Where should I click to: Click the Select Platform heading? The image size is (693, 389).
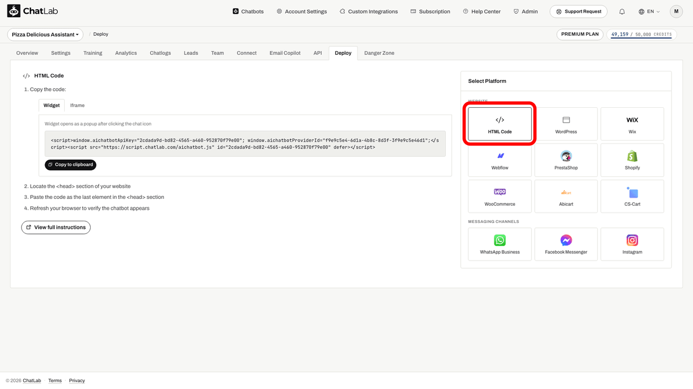487,81
